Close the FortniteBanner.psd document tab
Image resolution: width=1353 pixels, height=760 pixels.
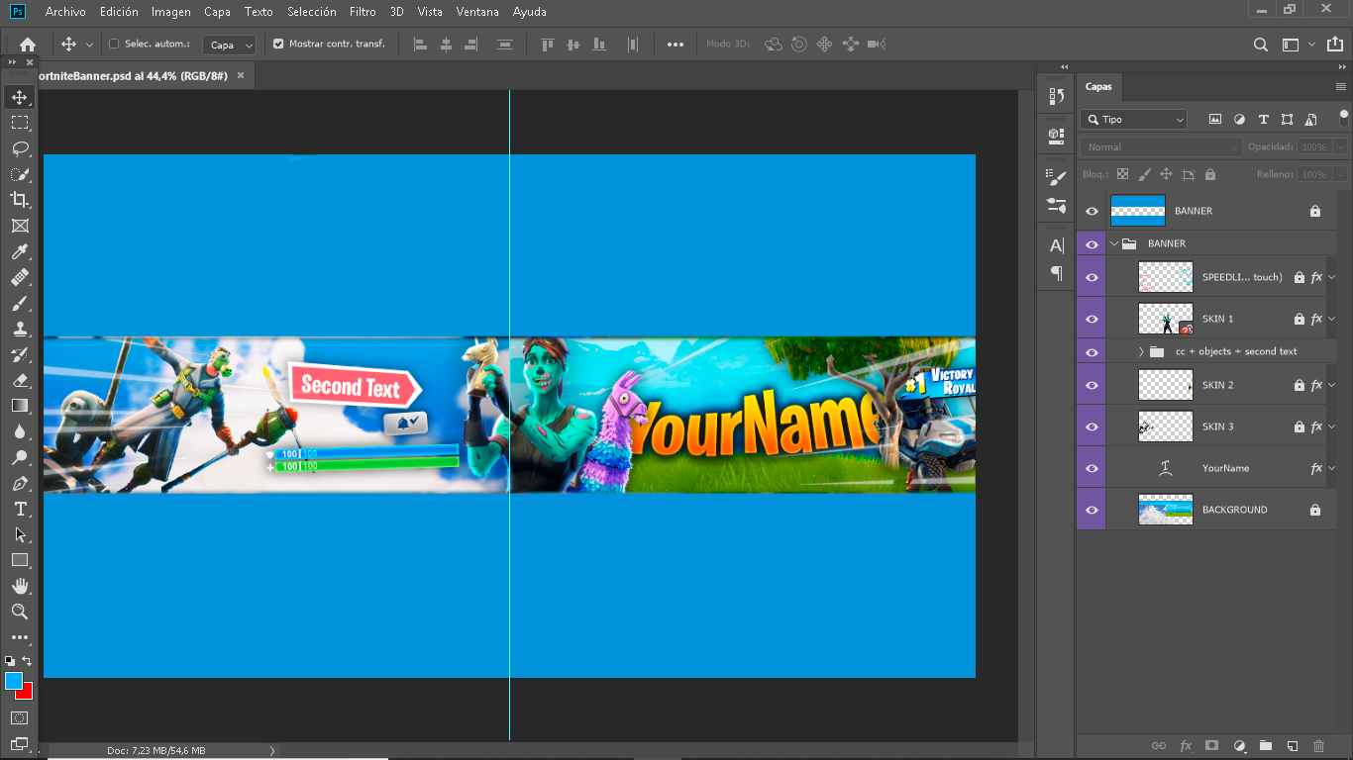240,75
